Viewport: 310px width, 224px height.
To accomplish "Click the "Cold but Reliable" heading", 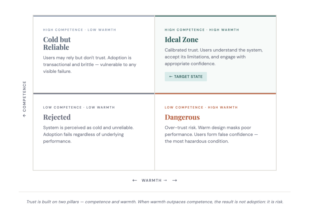I will tap(57, 43).
